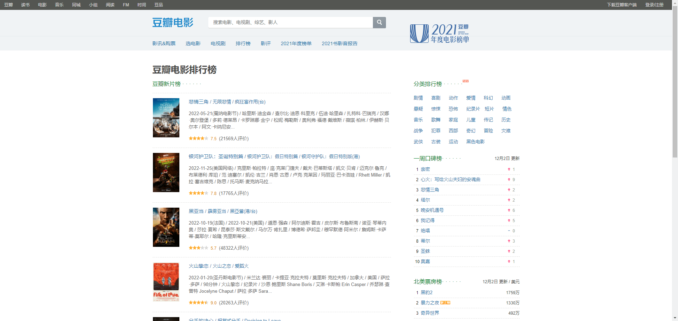Open the 排行榜 navigation tab
The height and width of the screenshot is (321, 678).
tap(243, 43)
